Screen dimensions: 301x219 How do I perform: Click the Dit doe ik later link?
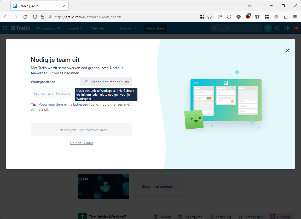pyautogui.click(x=82, y=143)
